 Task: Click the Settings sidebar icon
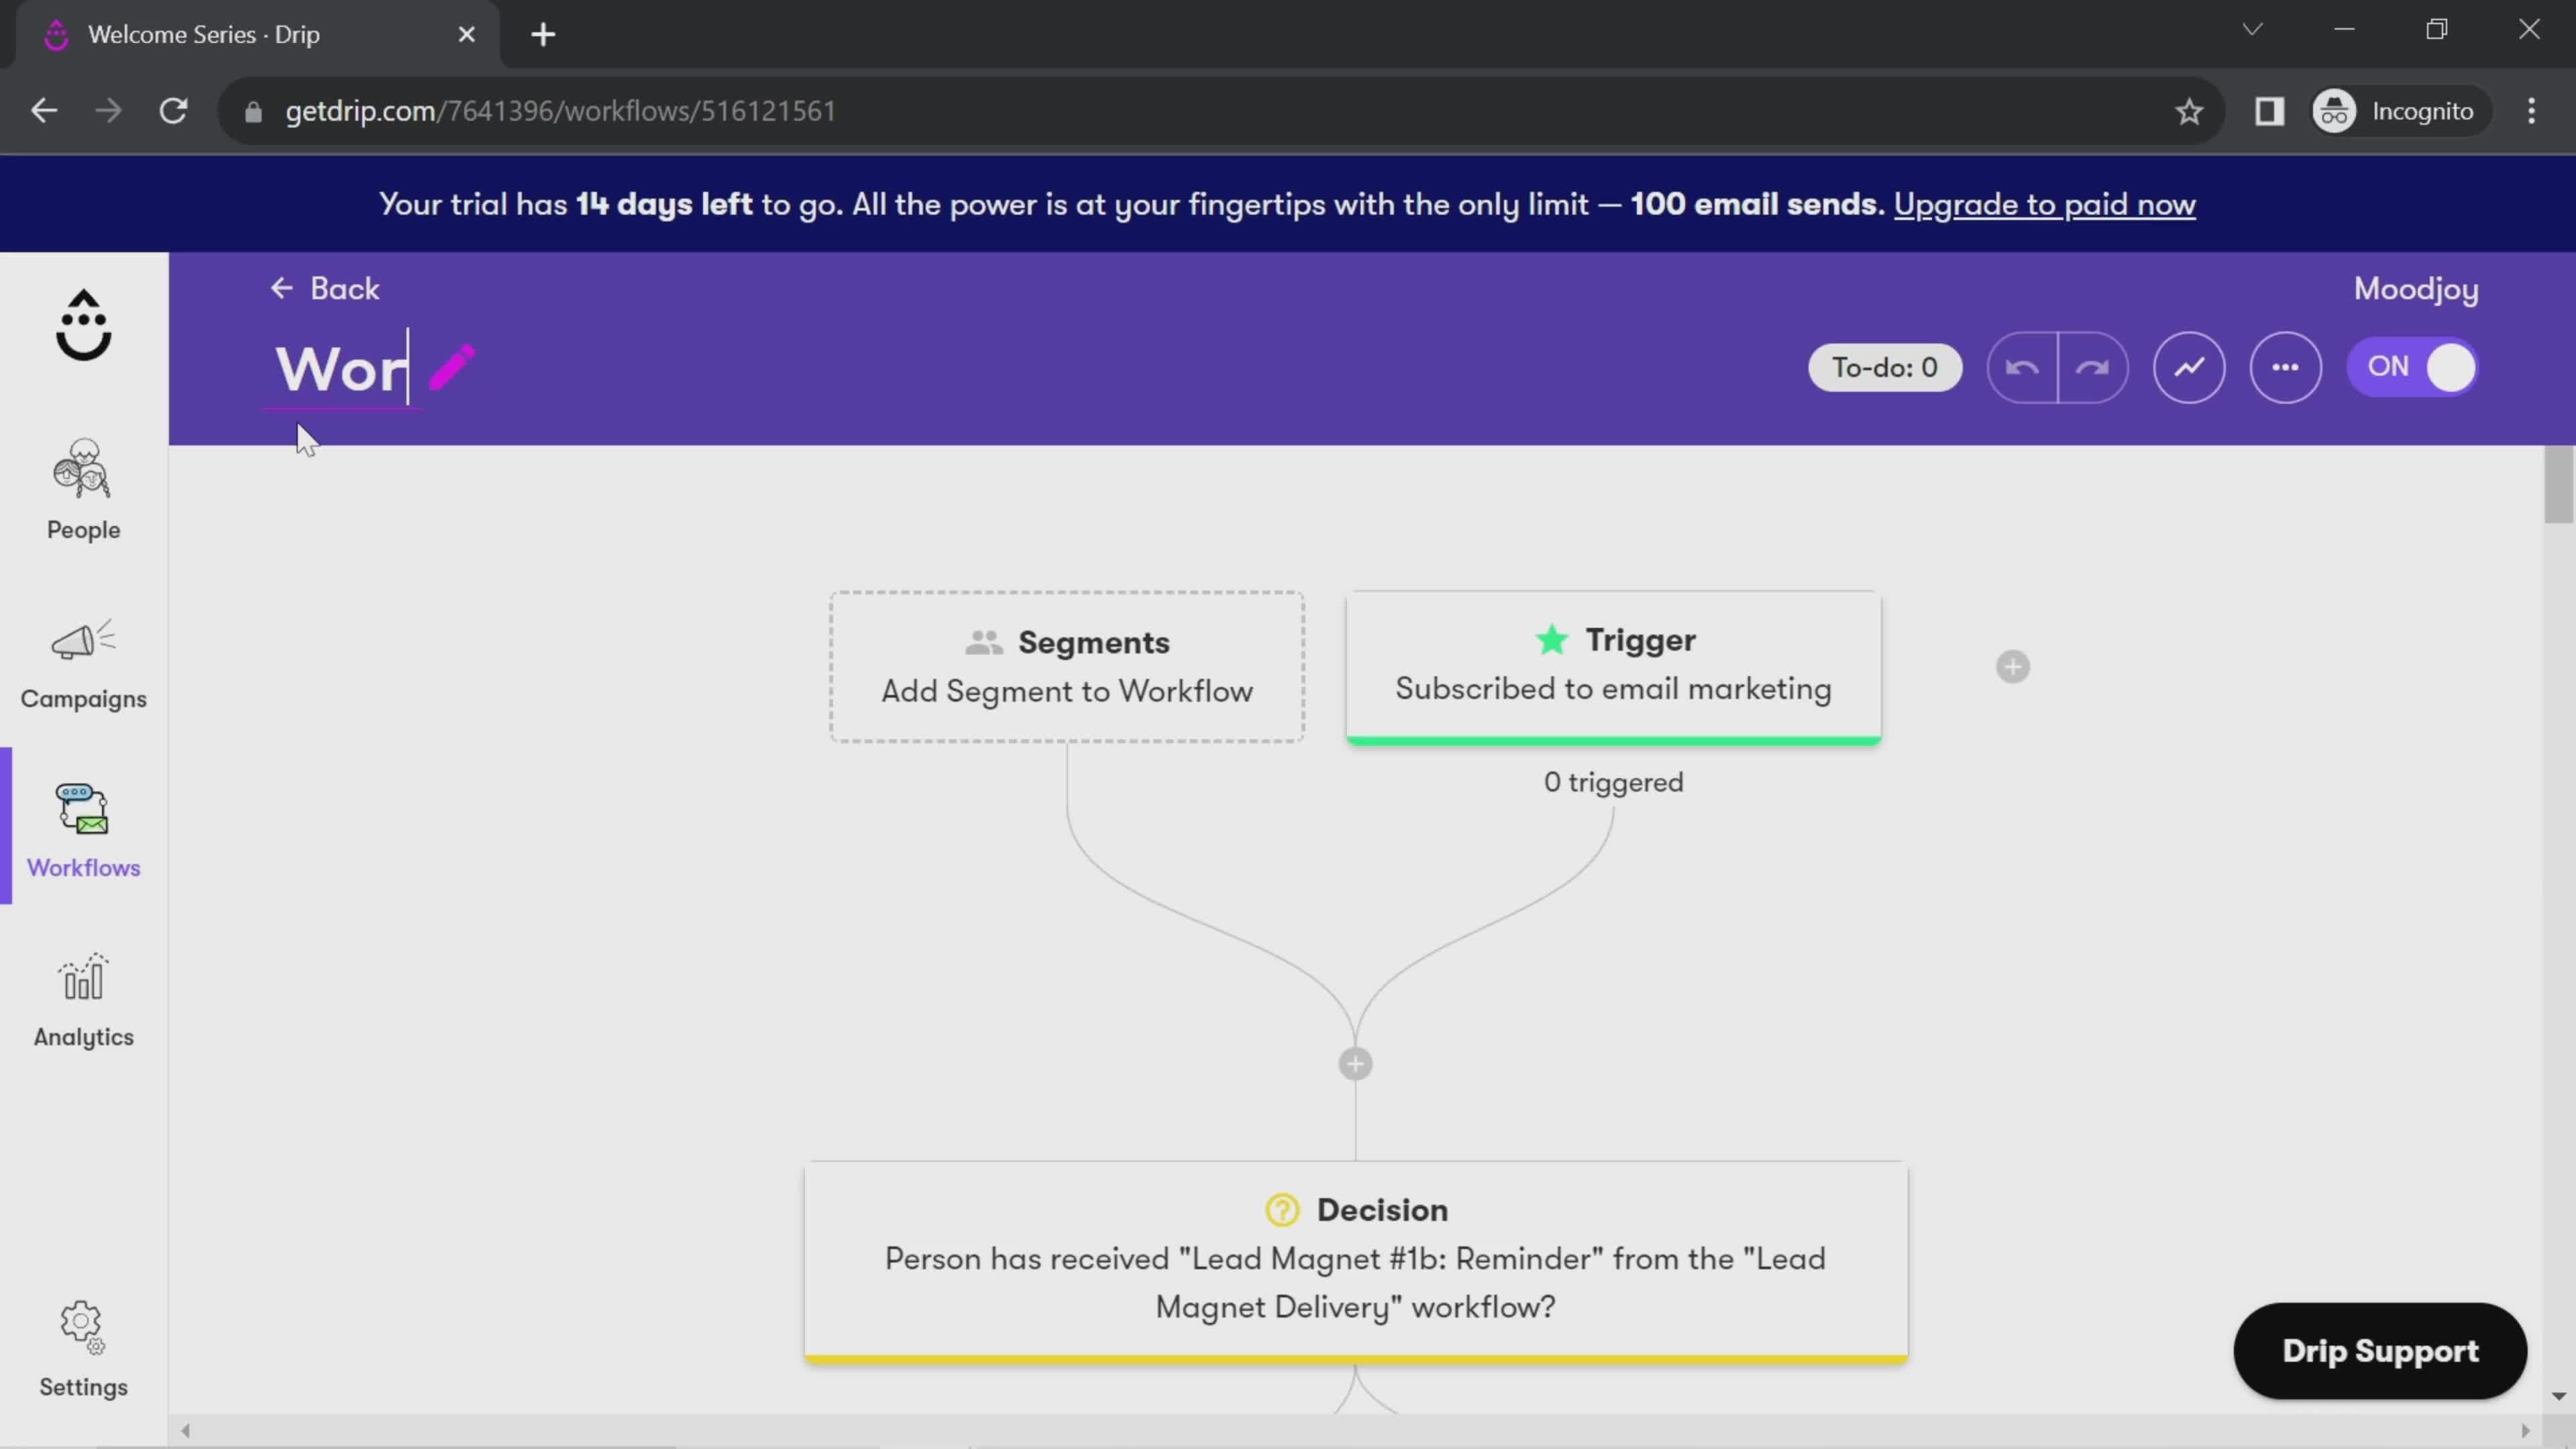[x=83, y=1350]
